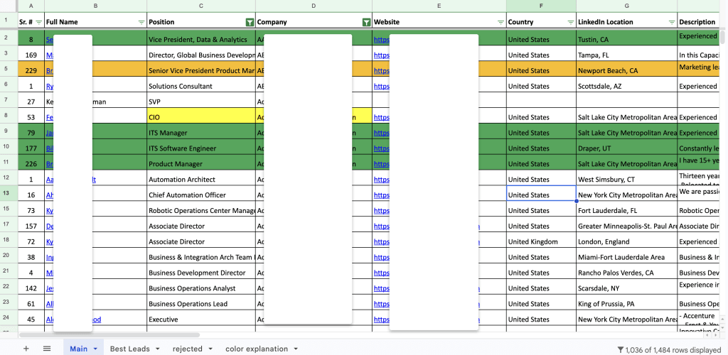Expand the Best Leads tab dropdown arrow
728x355 pixels.
coord(157,349)
